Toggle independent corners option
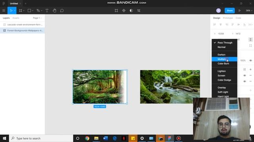Image resolution: width=254 pixels, height=142 pixels. coord(250,46)
